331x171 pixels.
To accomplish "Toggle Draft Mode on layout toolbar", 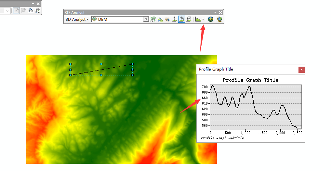I will click(16, 10).
